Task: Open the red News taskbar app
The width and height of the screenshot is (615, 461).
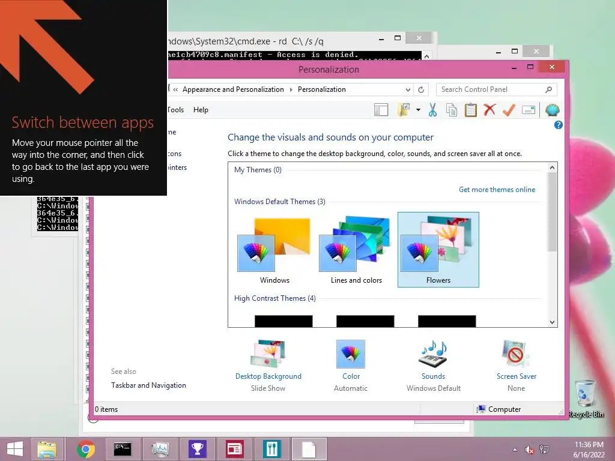Action: [235, 449]
